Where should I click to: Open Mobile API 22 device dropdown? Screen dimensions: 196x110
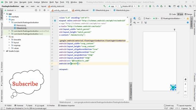[x=127, y=6]
